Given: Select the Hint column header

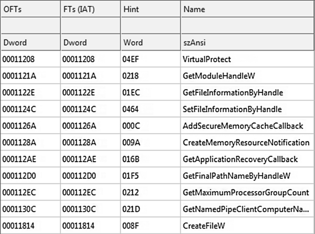Looking at the screenshot, I should coord(151,9).
